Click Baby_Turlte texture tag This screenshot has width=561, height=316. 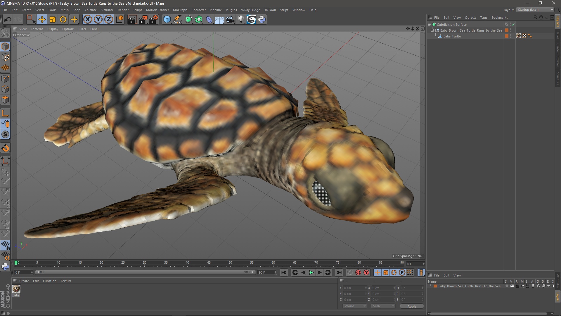518,36
